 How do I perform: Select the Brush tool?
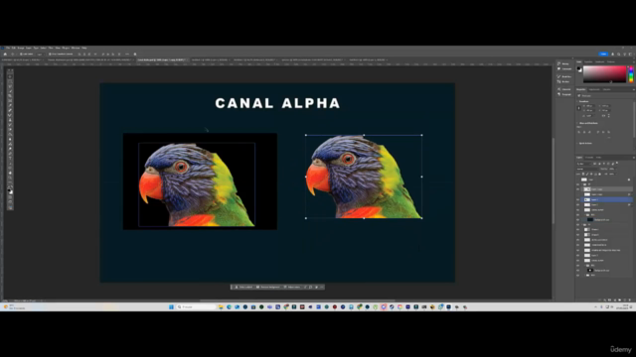click(10, 115)
